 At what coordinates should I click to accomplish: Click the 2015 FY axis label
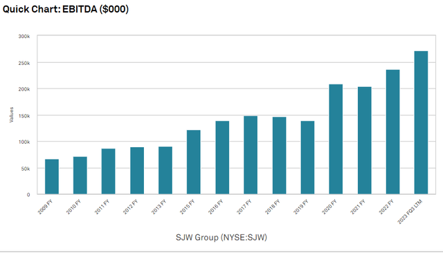point(187,207)
